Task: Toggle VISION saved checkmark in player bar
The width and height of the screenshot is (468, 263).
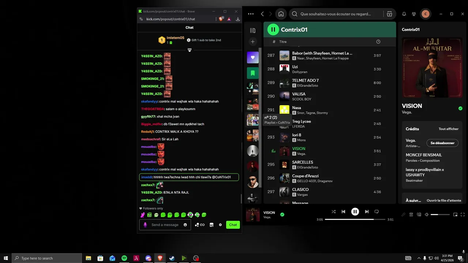Action: [282, 214]
